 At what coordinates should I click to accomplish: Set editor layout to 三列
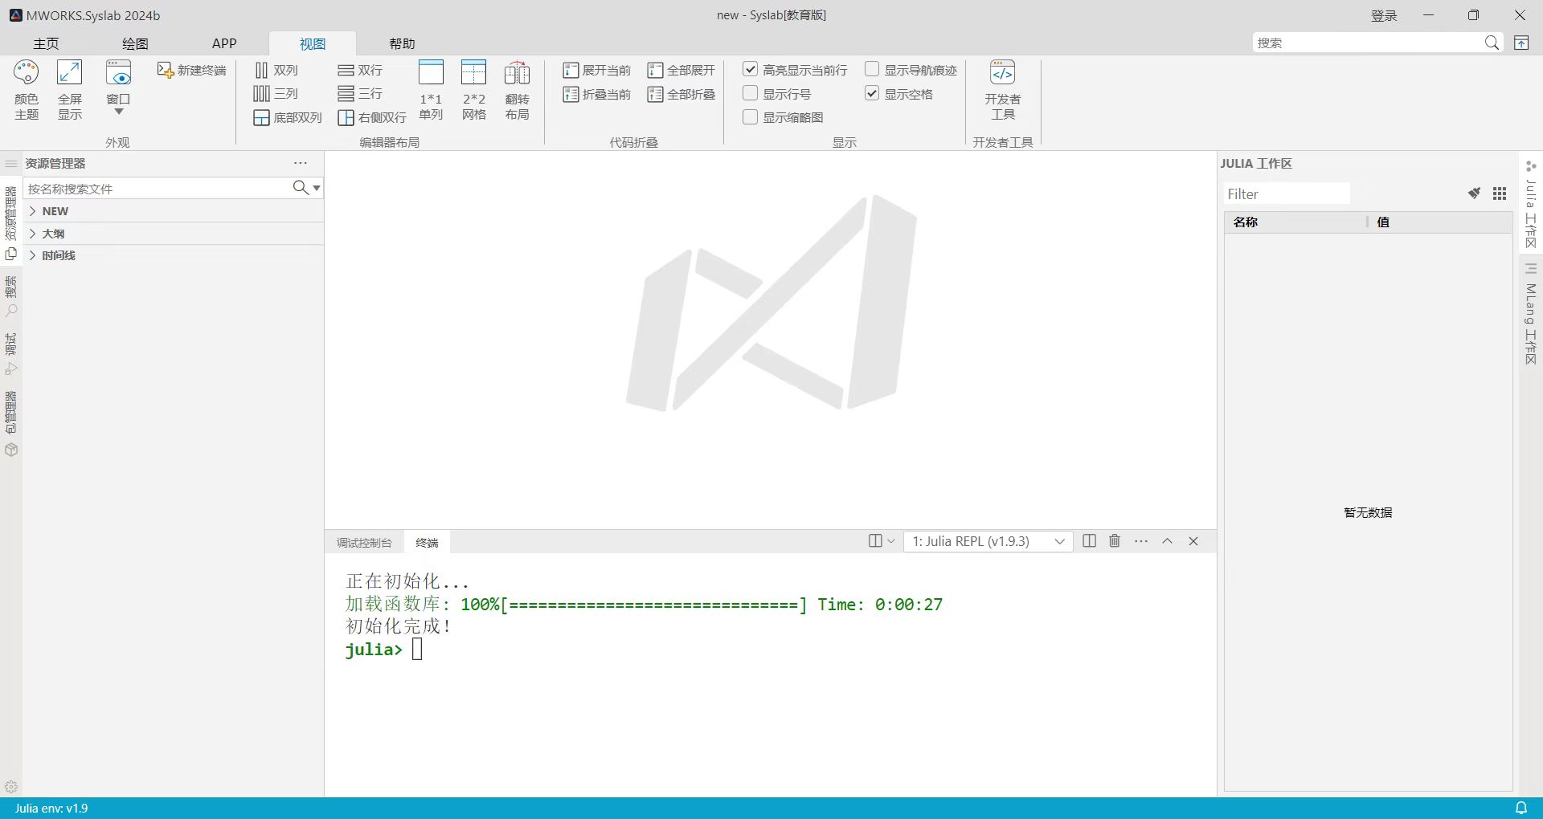276,94
